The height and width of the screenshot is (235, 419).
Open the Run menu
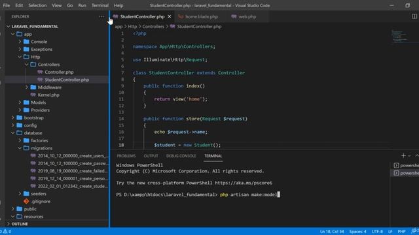(82, 5)
